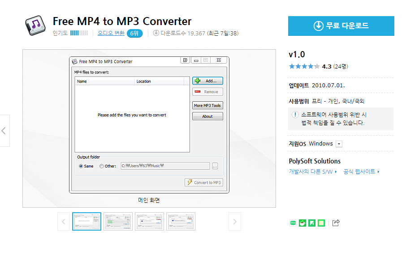Click the v1.0 version text

(x=297, y=55)
